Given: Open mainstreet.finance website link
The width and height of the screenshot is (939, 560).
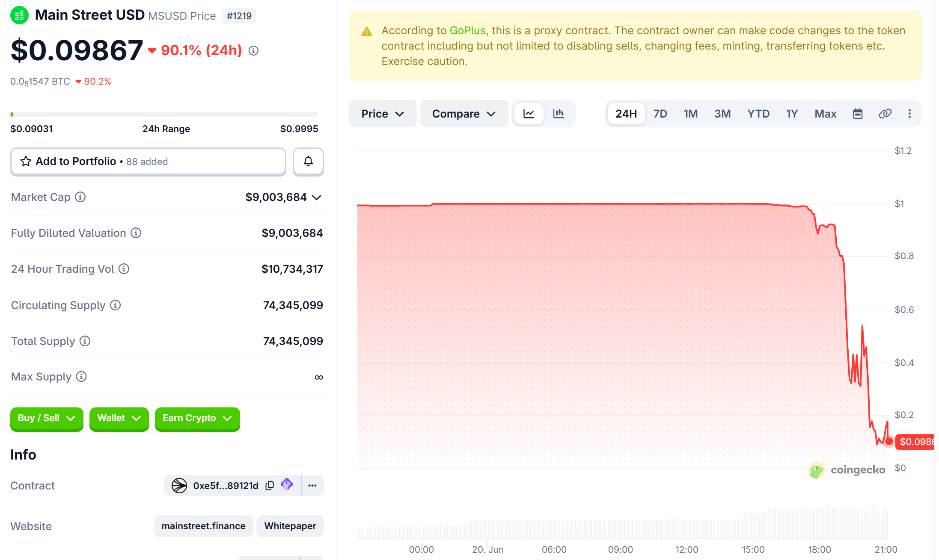Looking at the screenshot, I should (203, 526).
